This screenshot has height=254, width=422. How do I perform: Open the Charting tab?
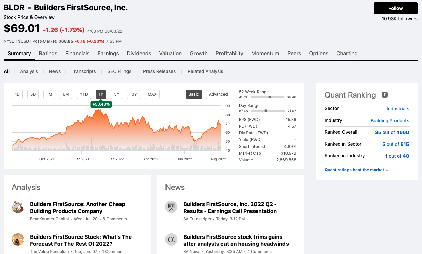(347, 53)
